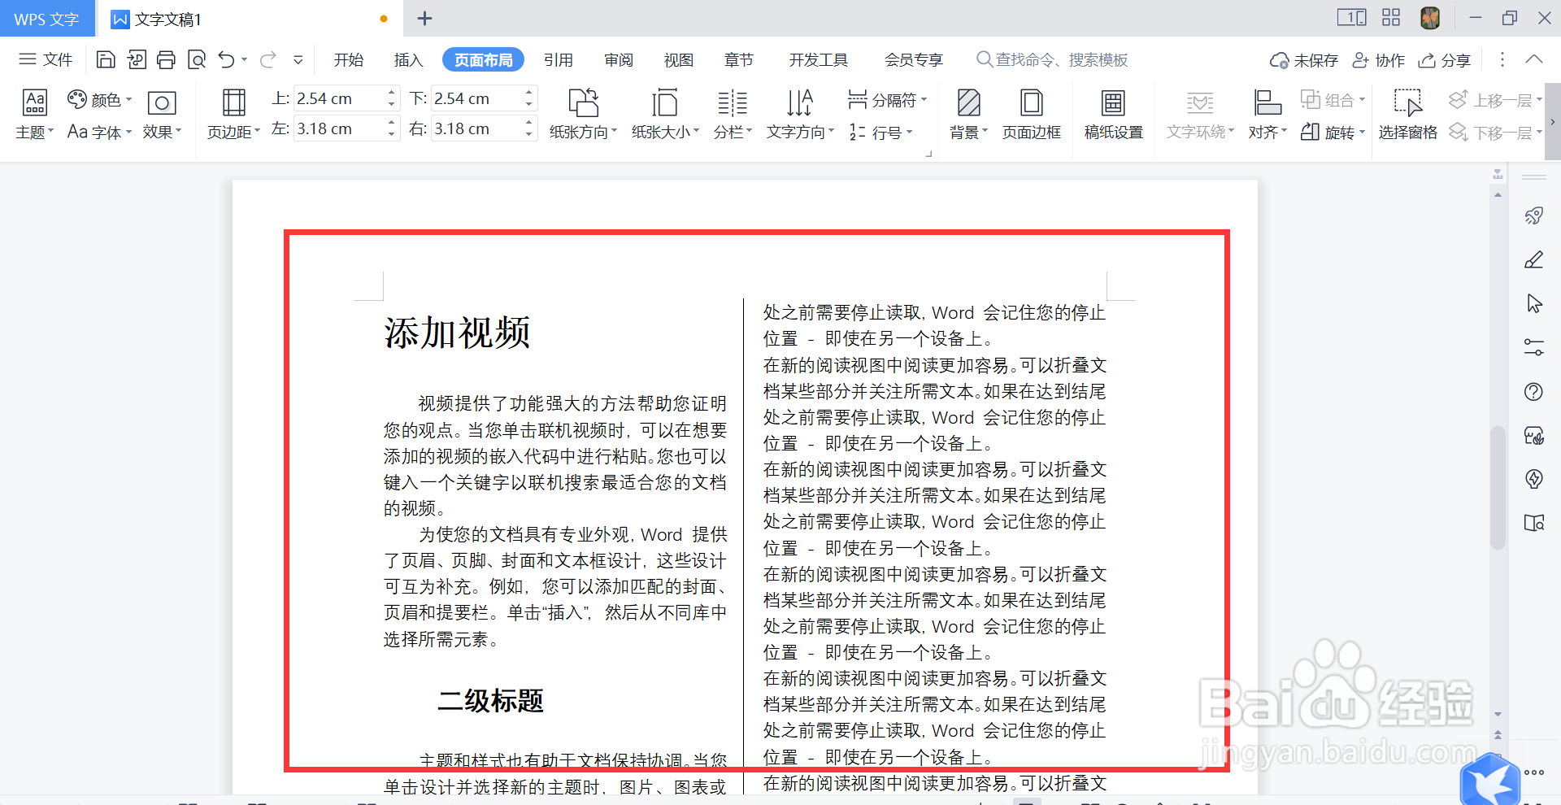
Task: Open 旋转 rotate dropdown
Action: click(x=1333, y=132)
